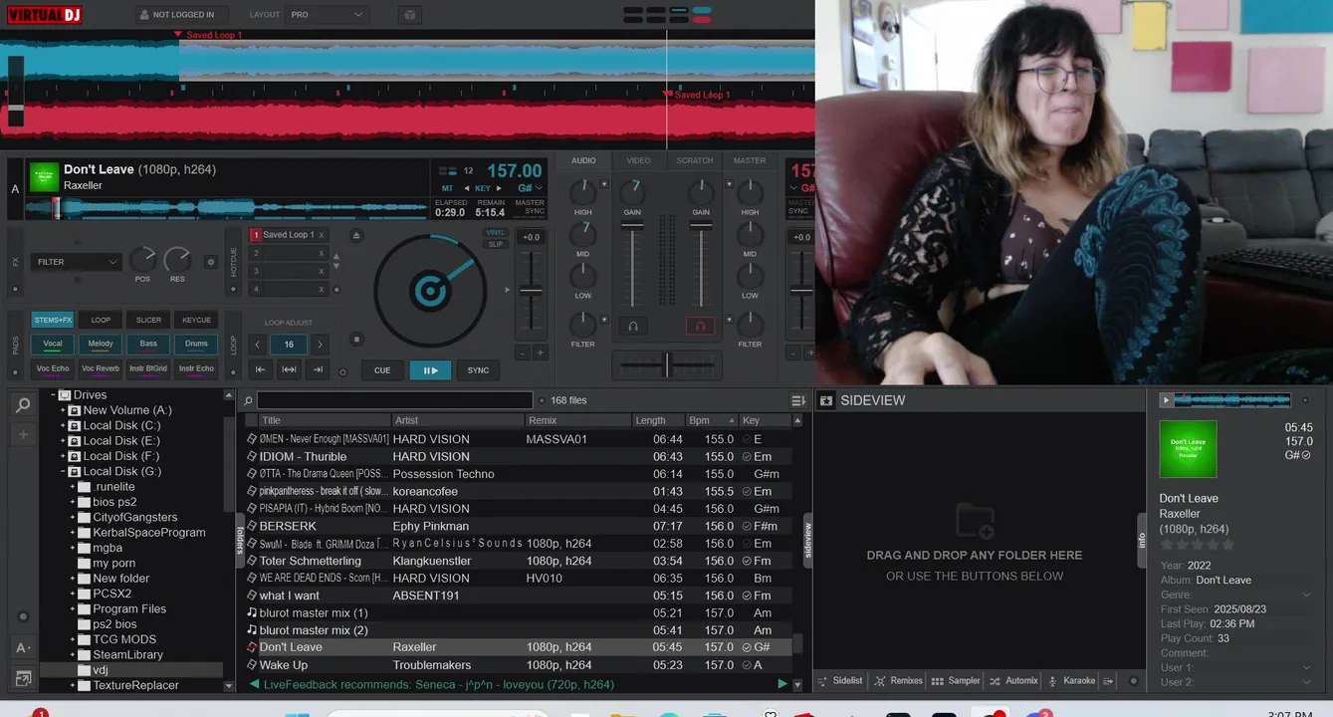
Task: Double the loop length with right arrow
Action: [321, 345]
